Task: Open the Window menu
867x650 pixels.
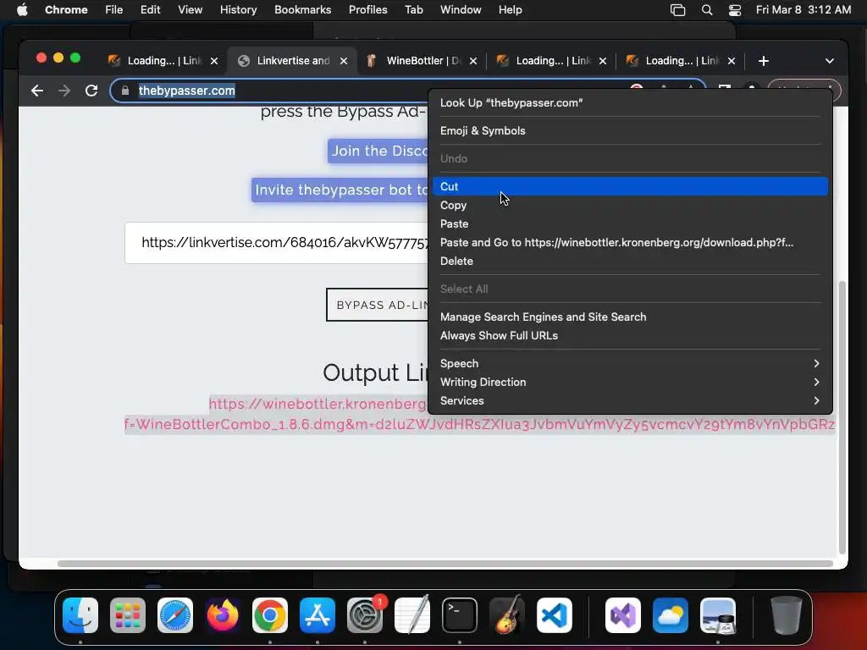Action: coord(461,10)
